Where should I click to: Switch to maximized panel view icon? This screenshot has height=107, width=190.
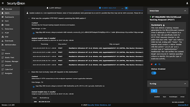click(126, 8)
